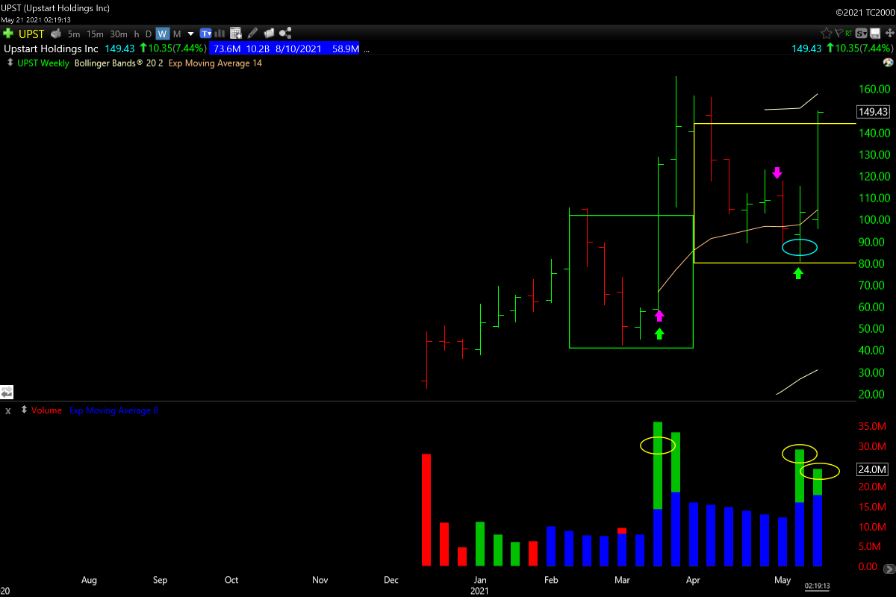Toggle the RT real-time data indicator

[849, 34]
